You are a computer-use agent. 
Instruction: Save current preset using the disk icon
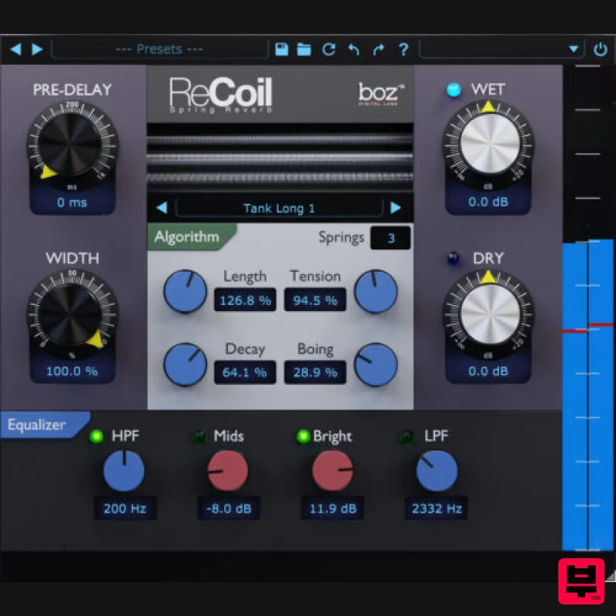(280, 49)
